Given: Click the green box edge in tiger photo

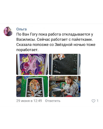Looking at the screenshot, I should click(x=46, y=86).
